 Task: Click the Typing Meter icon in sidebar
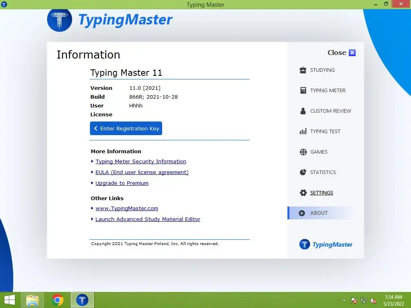point(303,90)
